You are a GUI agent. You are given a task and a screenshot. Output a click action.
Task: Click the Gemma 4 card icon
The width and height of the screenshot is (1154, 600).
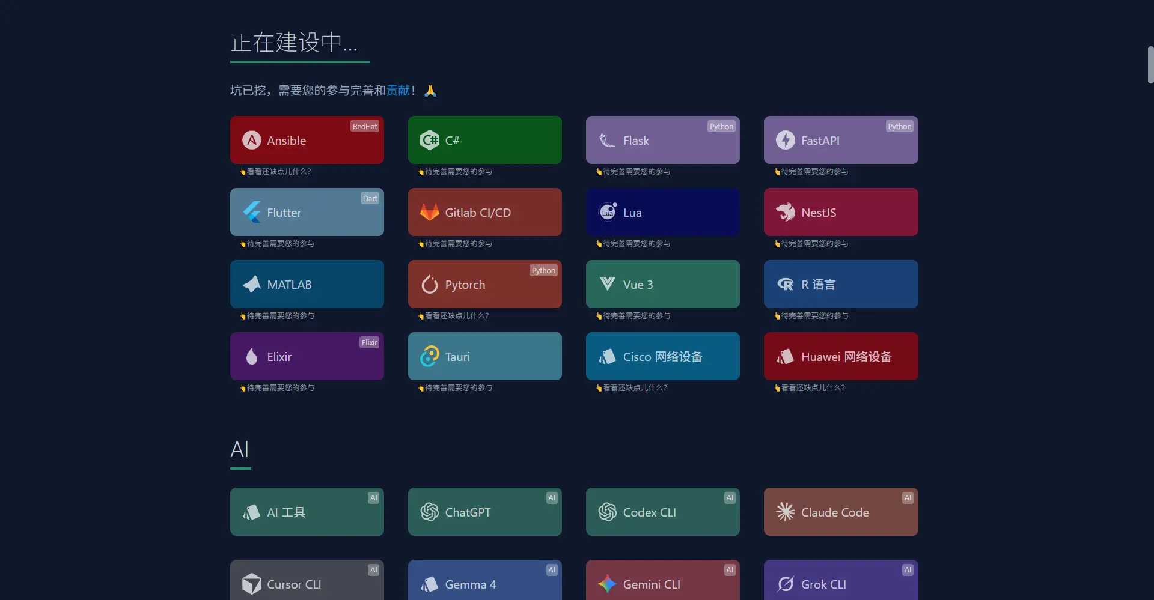(430, 584)
